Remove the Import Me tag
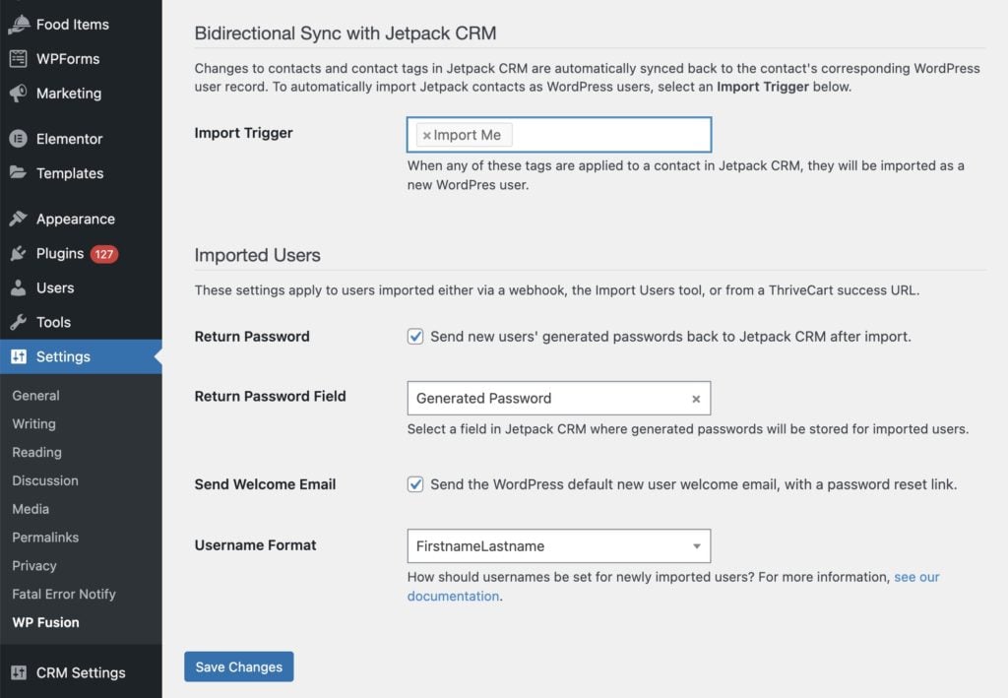Viewport: 1008px width, 698px height. coord(426,136)
